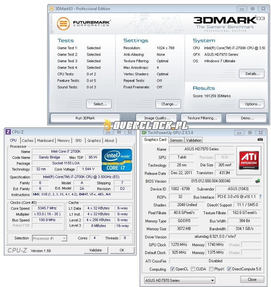
Task: Click the ATI Radeon logo in GPU-Z
Action: (x=249, y=160)
